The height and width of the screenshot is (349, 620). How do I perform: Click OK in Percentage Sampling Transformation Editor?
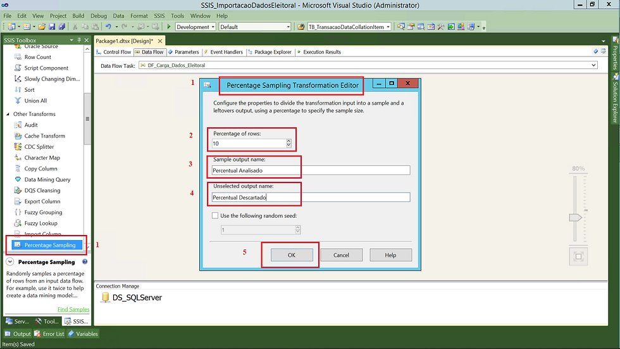[292, 255]
